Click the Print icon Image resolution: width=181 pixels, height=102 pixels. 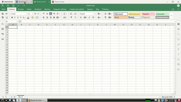[8, 6]
